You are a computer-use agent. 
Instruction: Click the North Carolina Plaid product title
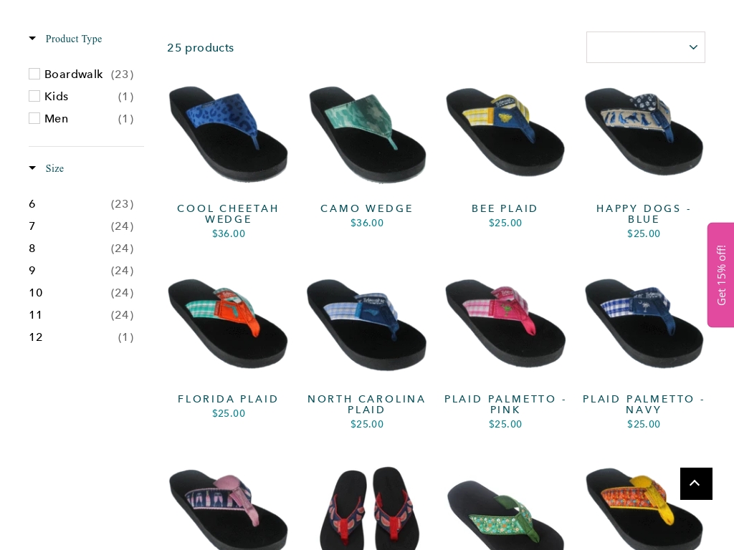point(366,404)
